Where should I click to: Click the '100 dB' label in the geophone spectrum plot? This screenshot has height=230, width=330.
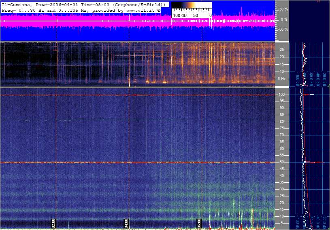pos(298,80)
